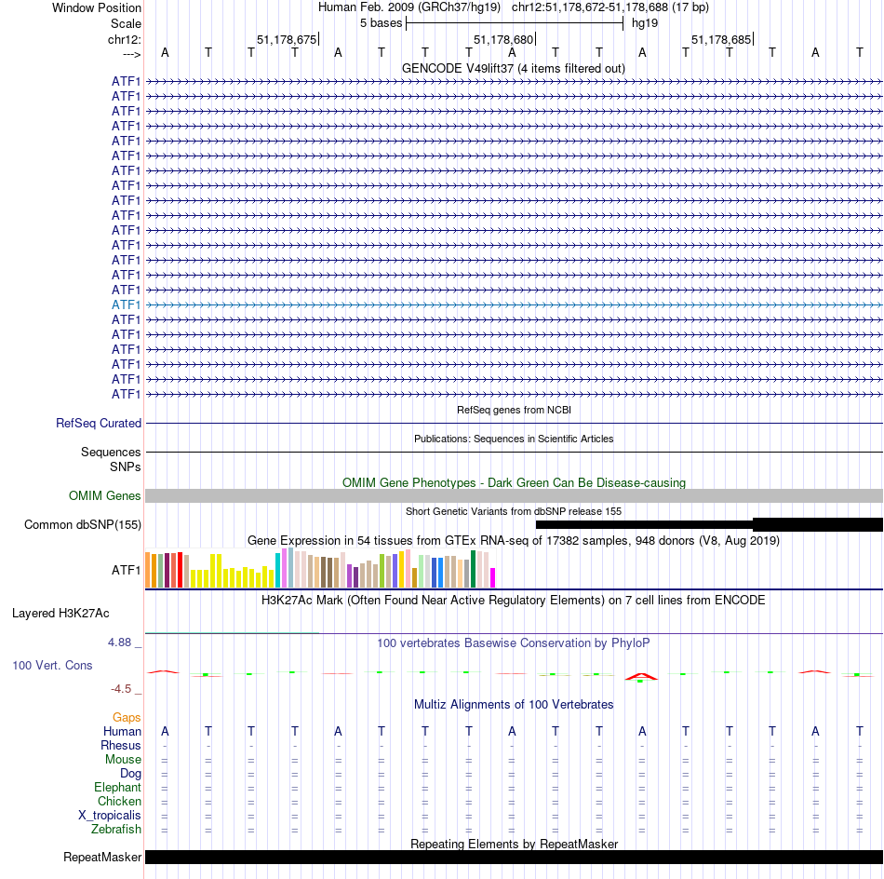Select the X_tropicalis alignment row label

click(x=110, y=816)
